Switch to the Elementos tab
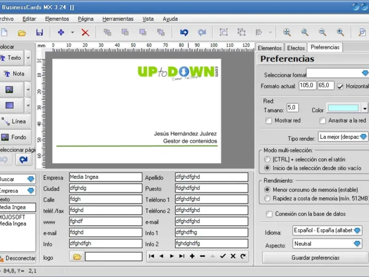This screenshot has width=369, height=277. pyautogui.click(x=270, y=48)
